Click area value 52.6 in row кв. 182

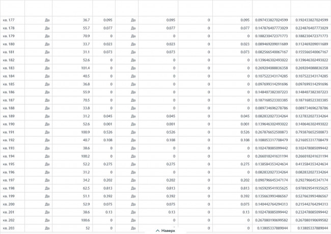click(x=87, y=60)
